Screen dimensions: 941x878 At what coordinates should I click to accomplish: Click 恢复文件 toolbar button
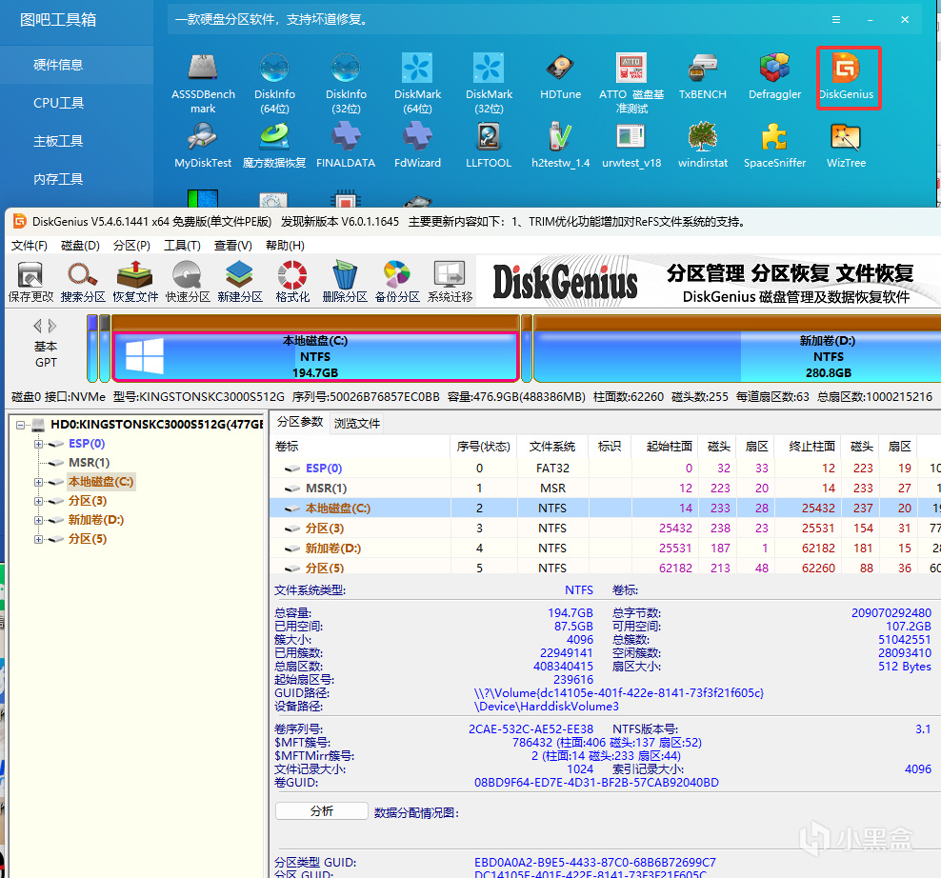[x=135, y=282]
